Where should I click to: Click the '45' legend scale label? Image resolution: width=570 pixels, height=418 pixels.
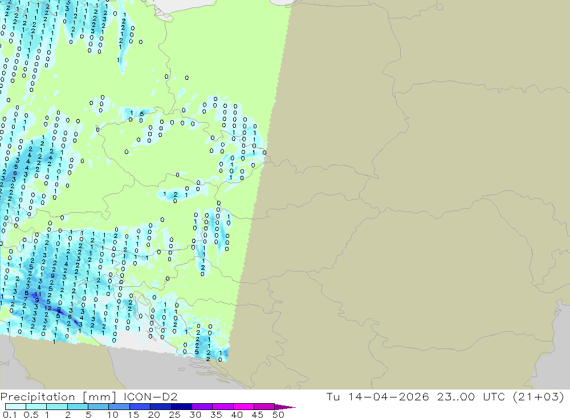258,415
